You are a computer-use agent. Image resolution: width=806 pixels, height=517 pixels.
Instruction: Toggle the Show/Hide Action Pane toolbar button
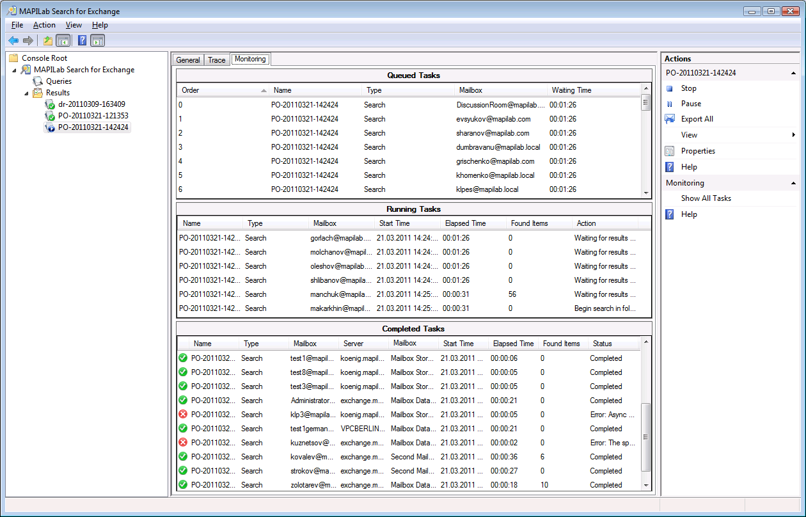click(97, 41)
